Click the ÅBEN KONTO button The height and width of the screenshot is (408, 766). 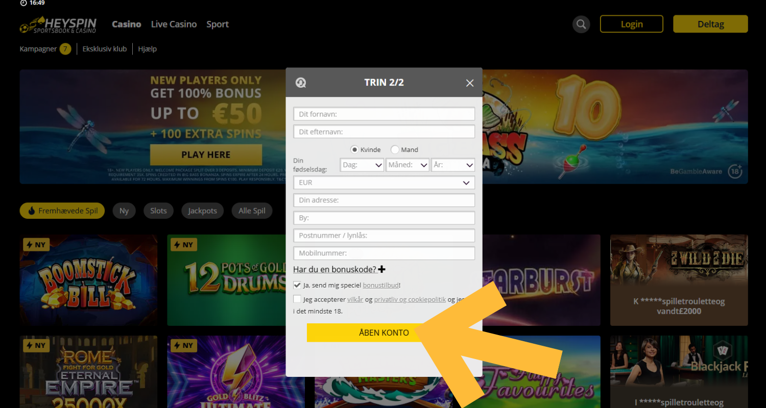point(384,333)
